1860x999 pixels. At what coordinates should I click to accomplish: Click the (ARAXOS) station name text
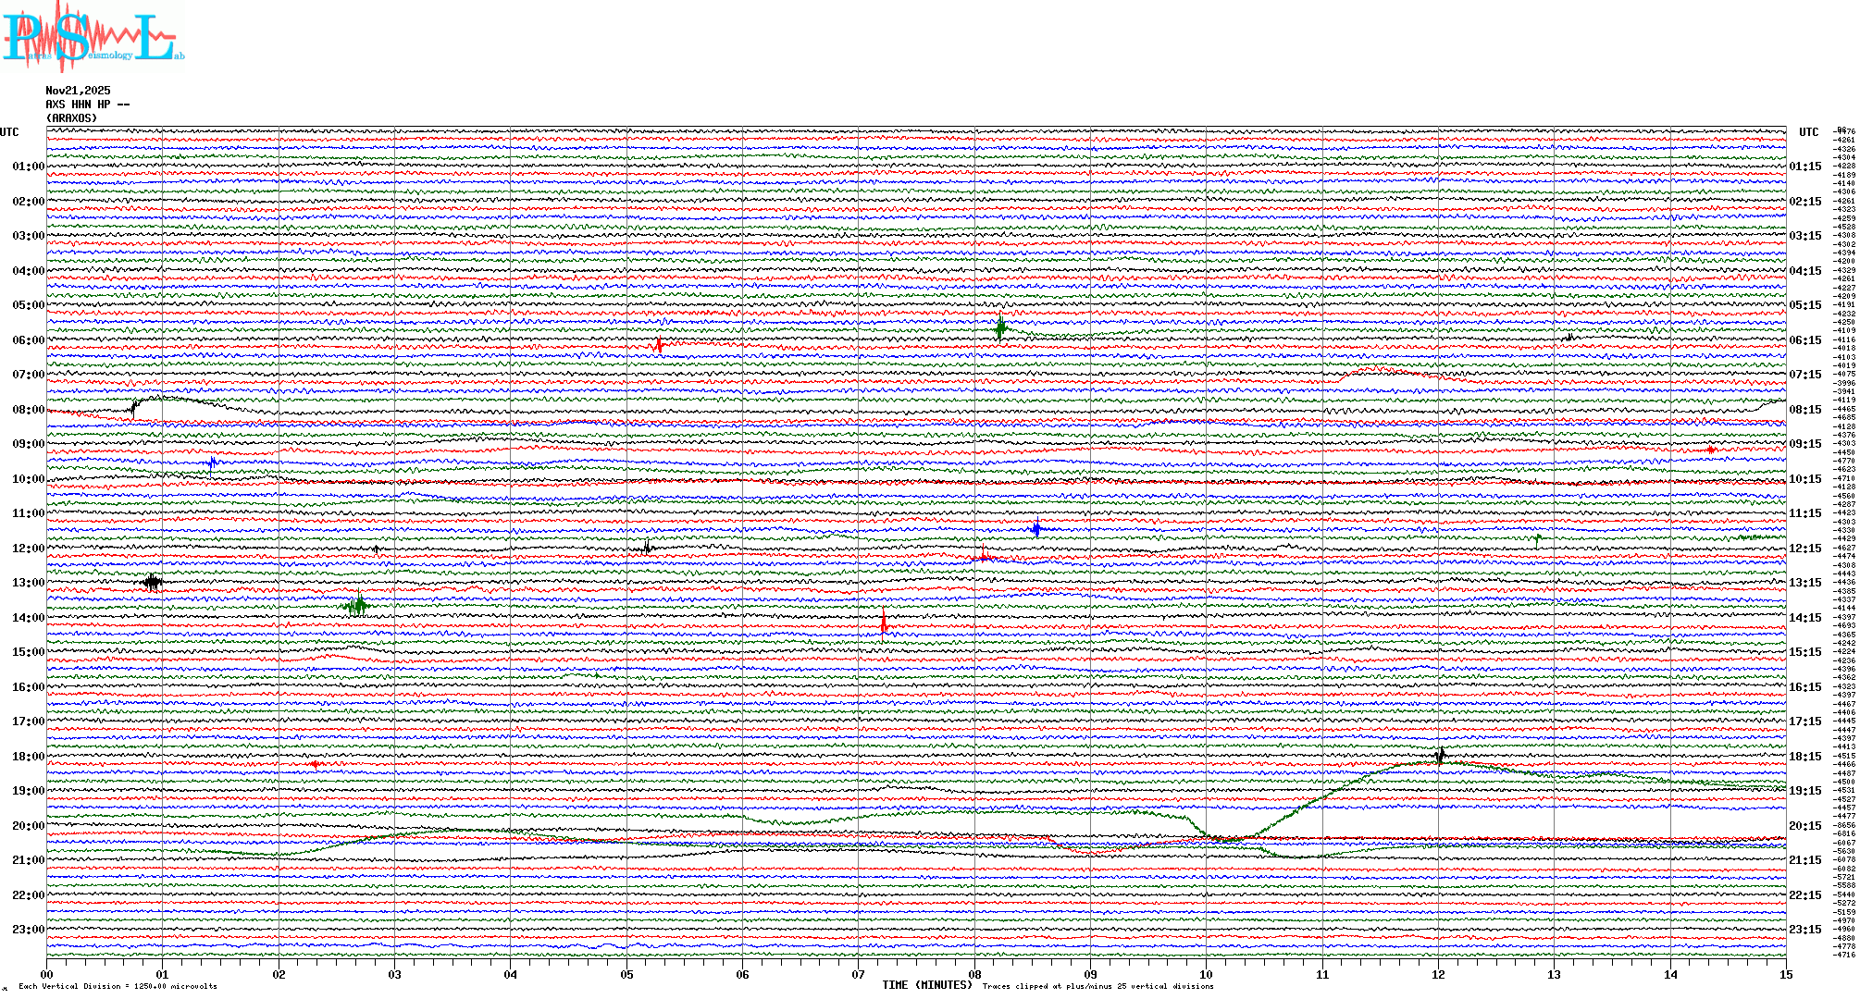71,118
